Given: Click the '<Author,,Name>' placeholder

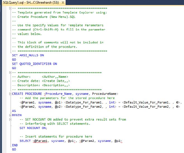Looking at the screenshot, I should (x=55, y=77).
